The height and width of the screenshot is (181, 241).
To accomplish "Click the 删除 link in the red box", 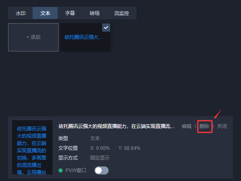I will click(204, 126).
